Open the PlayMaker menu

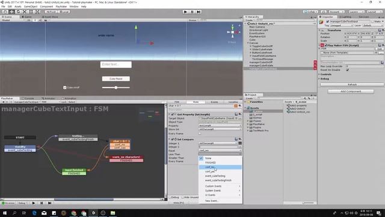[61, 7]
